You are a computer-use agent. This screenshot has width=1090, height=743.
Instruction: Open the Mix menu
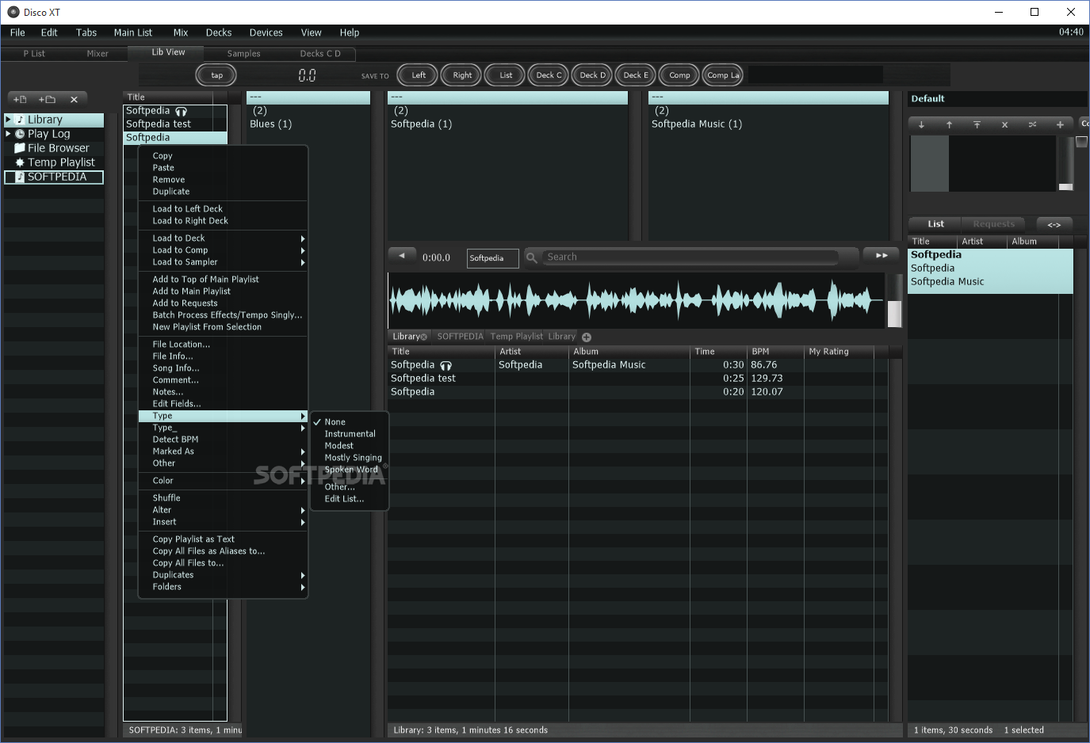(181, 32)
